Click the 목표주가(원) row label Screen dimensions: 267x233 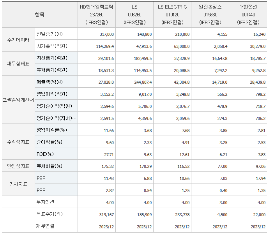(50, 214)
